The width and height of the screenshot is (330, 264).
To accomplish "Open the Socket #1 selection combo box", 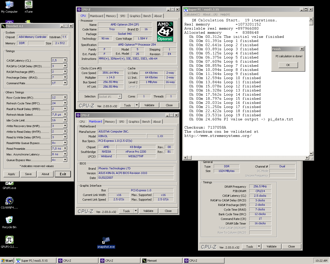I will [110, 96].
